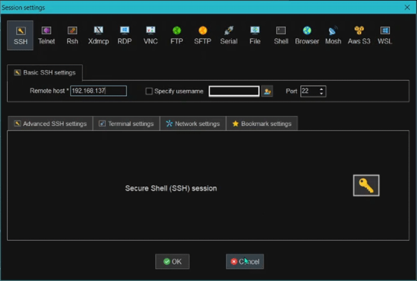
Task: Dismiss the dialog with Cancel button
Action: click(245, 262)
